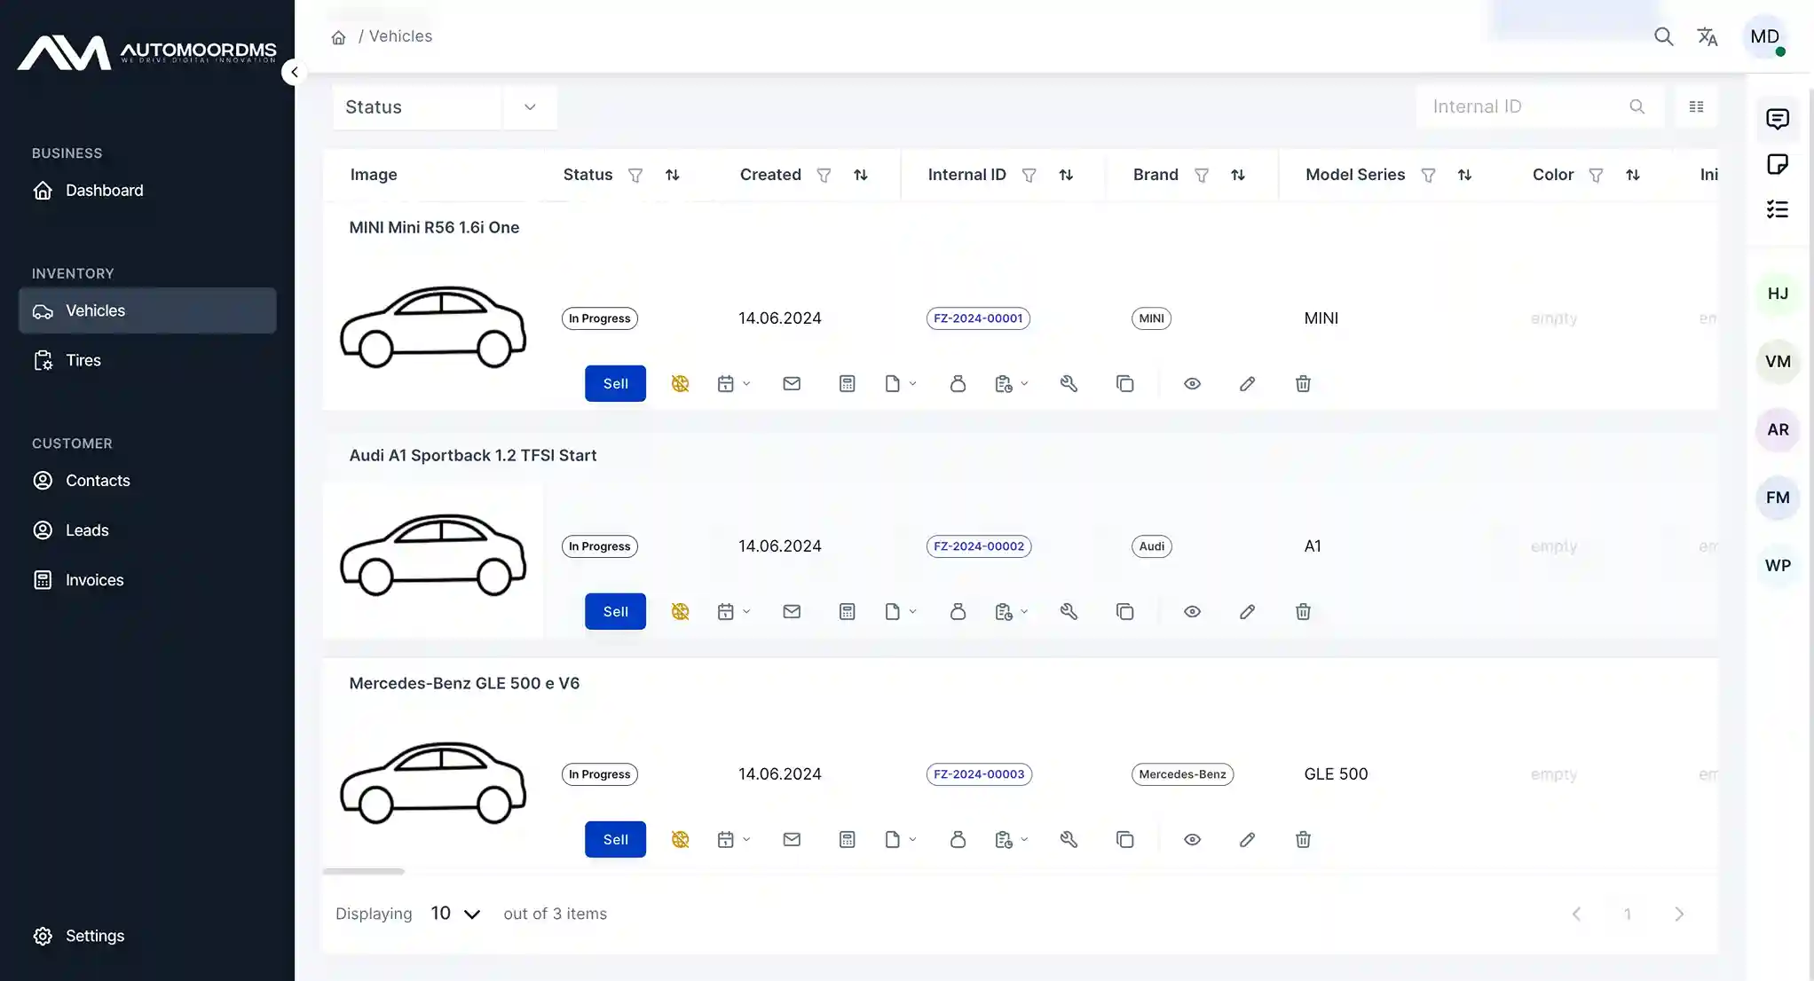Click internal ID tag FZ-2024-00002
1814x981 pixels.
(x=979, y=546)
